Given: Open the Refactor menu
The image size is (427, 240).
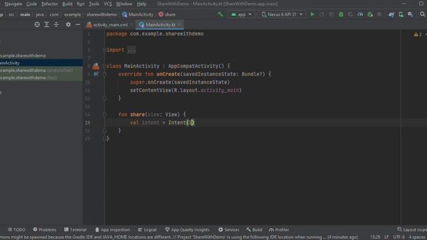Looking at the screenshot, I should pyautogui.click(x=49, y=4).
